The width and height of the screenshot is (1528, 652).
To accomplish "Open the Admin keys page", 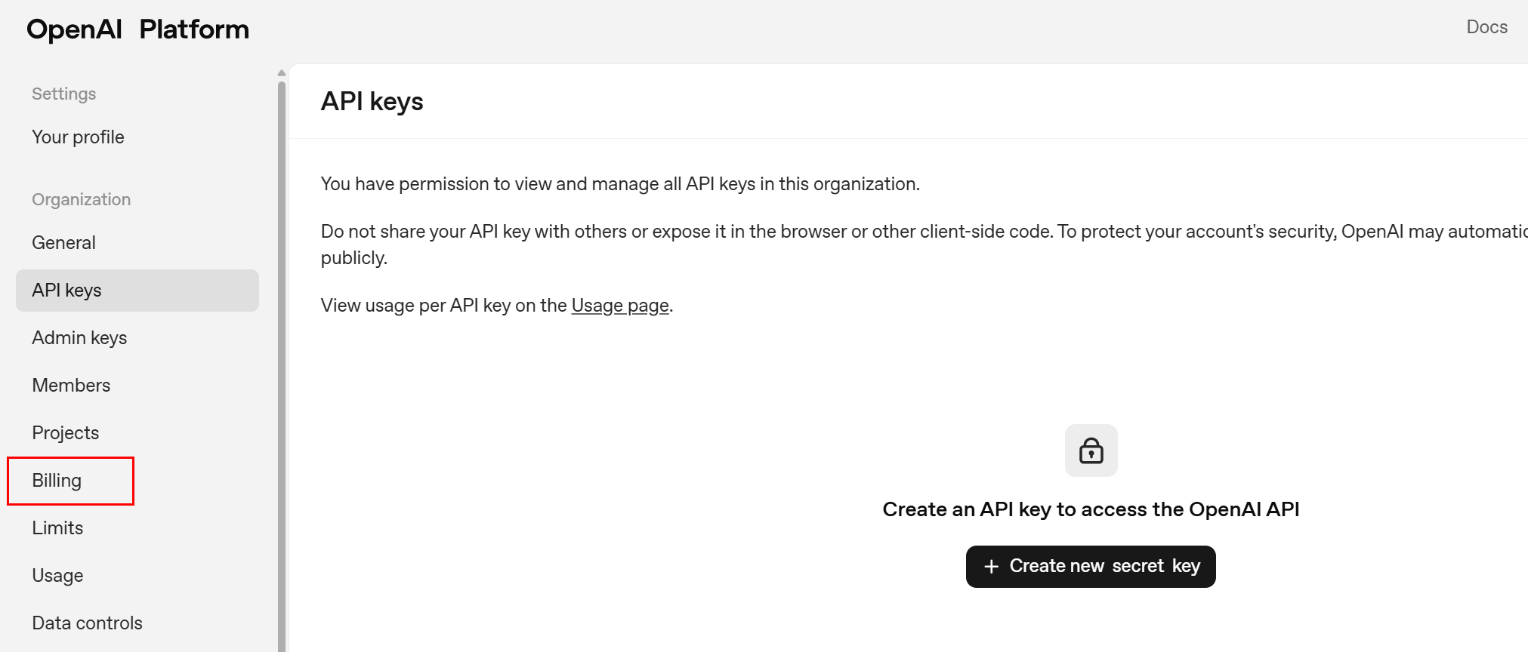I will point(79,338).
